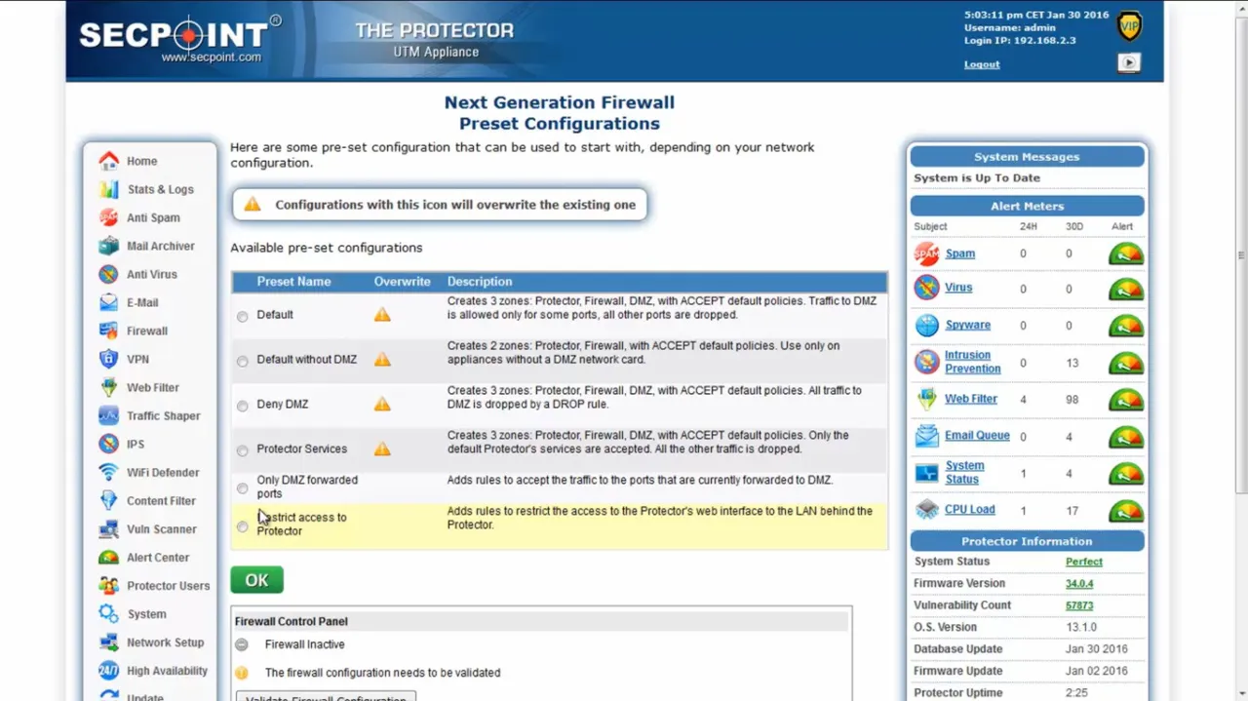
Task: Click the Anti Virus icon in sidebar
Action: pos(108,274)
